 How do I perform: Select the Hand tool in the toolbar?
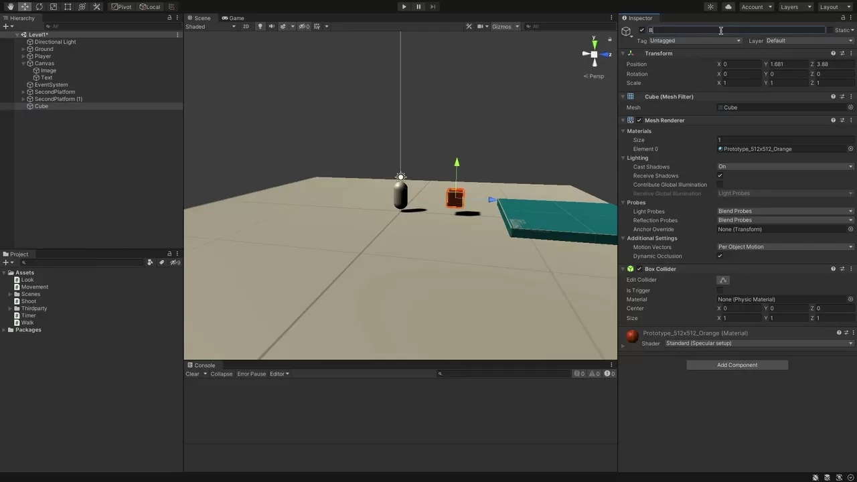[11, 6]
